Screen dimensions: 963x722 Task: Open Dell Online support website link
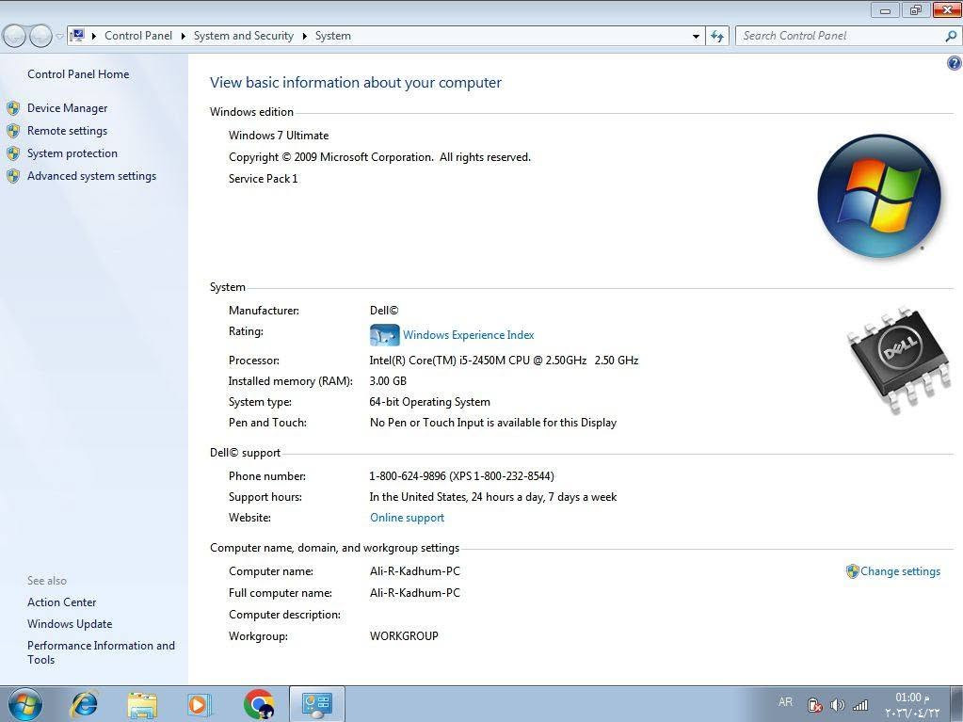[x=407, y=518]
